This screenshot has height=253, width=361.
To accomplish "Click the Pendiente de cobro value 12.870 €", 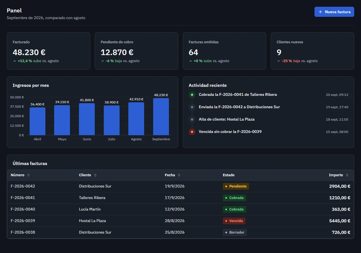I will (x=117, y=52).
